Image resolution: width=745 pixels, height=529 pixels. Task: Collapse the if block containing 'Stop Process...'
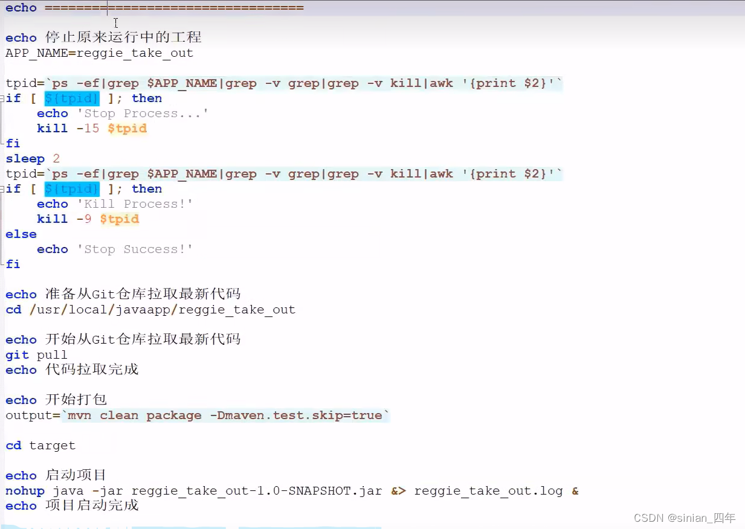2,98
